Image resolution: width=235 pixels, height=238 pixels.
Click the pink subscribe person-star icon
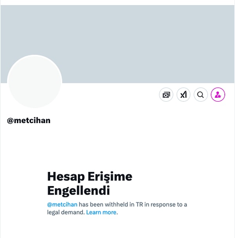pyautogui.click(x=218, y=95)
